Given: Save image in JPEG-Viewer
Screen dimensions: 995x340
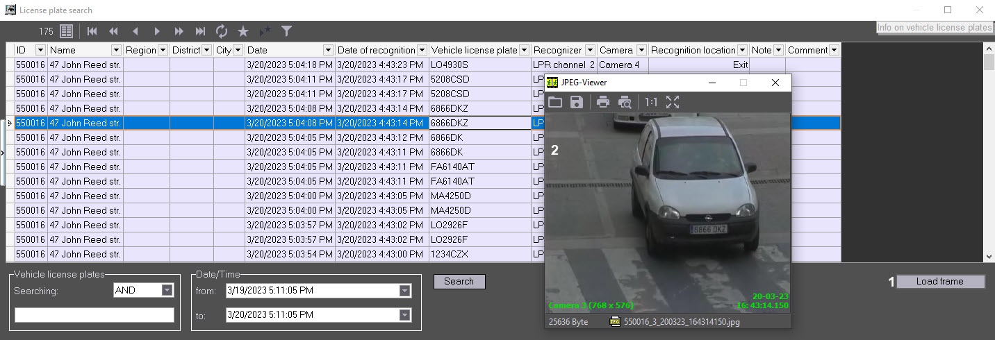Looking at the screenshot, I should pyautogui.click(x=576, y=102).
